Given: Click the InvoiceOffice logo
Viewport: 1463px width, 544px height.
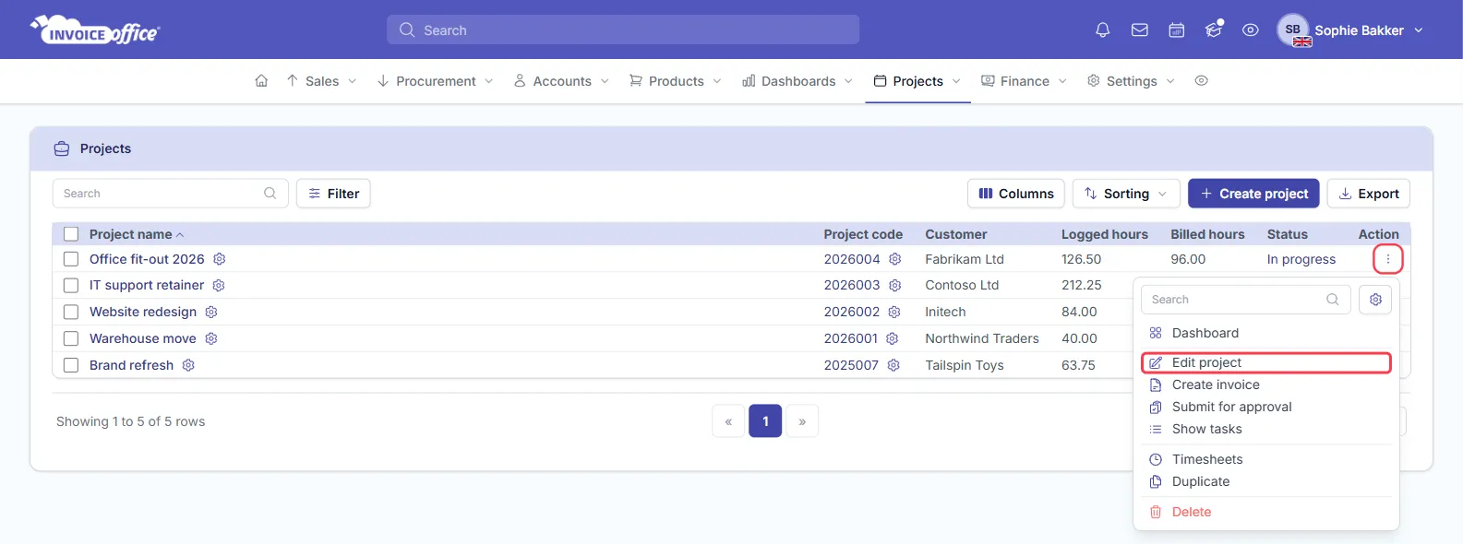Looking at the screenshot, I should pyautogui.click(x=95, y=30).
